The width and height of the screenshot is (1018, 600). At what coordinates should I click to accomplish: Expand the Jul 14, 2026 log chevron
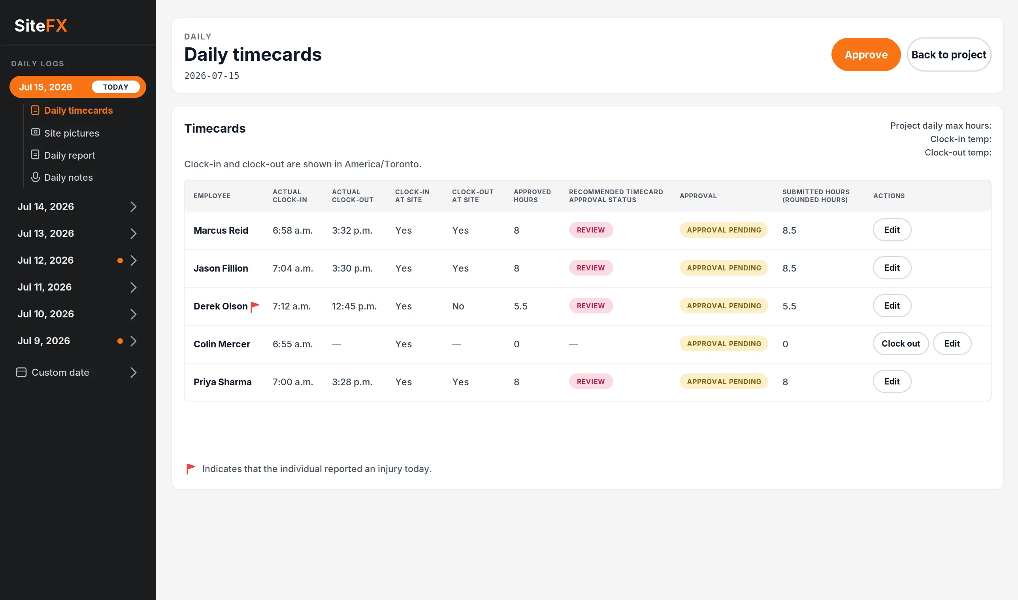coord(133,206)
